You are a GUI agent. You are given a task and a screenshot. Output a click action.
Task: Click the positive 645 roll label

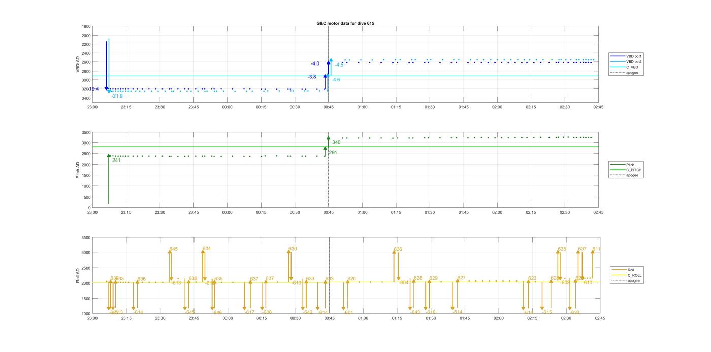(x=174, y=249)
